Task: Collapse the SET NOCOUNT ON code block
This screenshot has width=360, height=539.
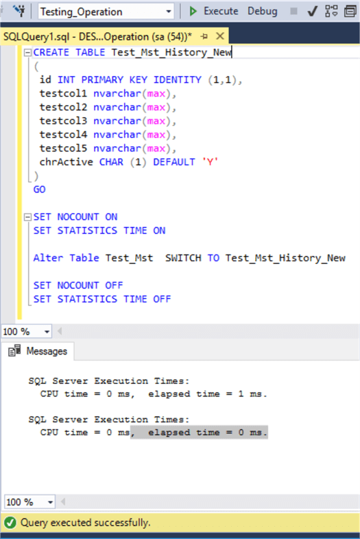Action: 27,217
